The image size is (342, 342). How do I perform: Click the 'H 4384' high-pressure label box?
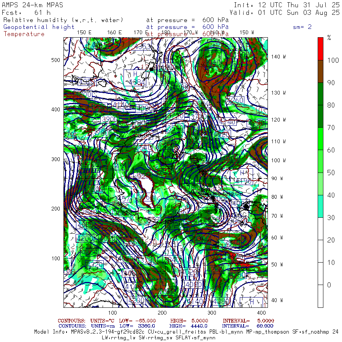click(x=135, y=78)
